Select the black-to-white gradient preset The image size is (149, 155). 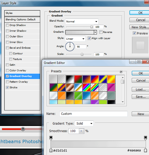(70, 79)
